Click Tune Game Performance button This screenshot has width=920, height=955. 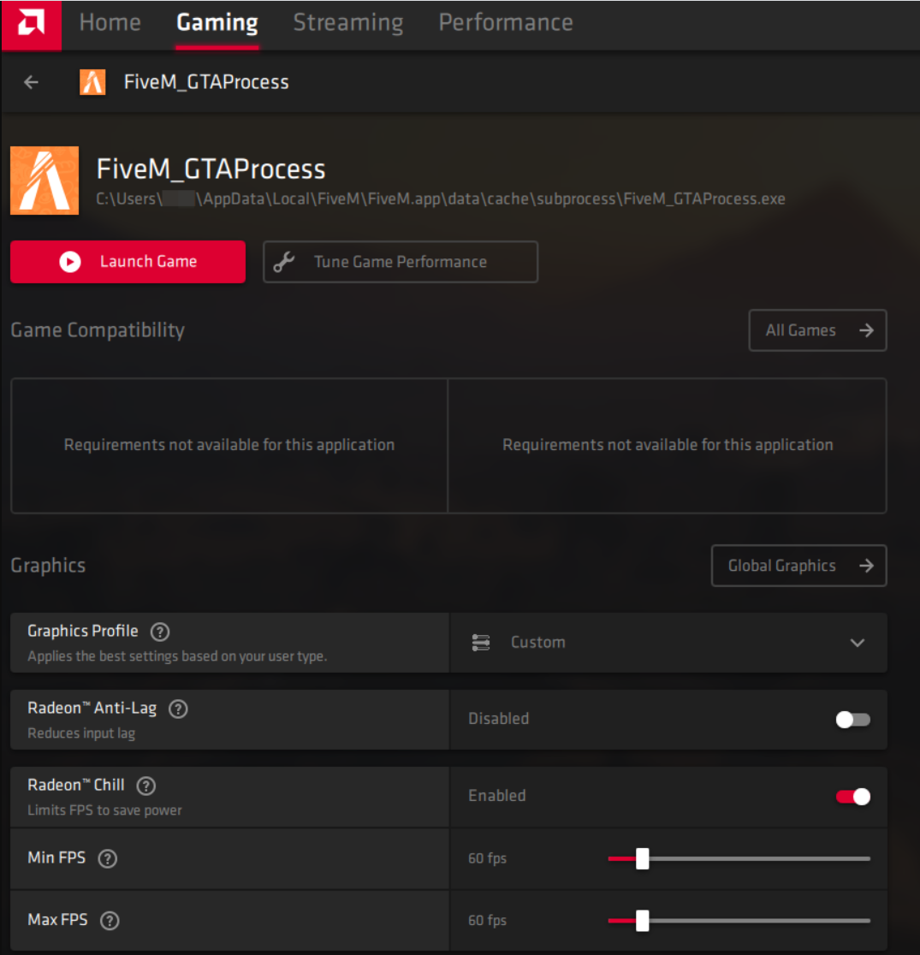[x=400, y=262]
